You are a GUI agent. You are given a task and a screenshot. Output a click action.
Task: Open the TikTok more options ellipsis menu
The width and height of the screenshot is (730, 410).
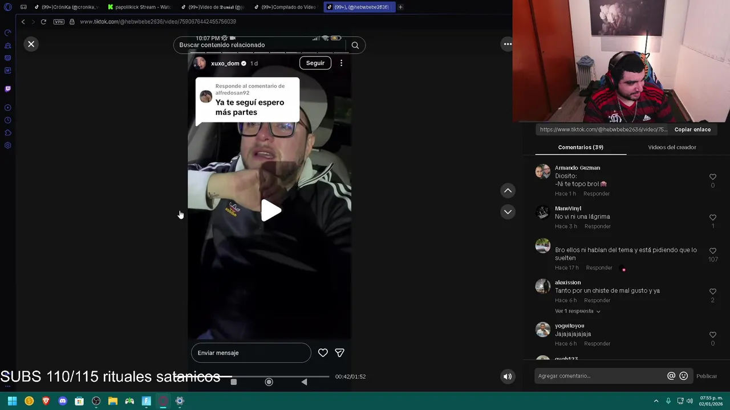click(x=508, y=44)
